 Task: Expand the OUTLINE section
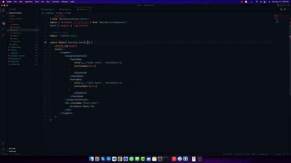click(12, 149)
